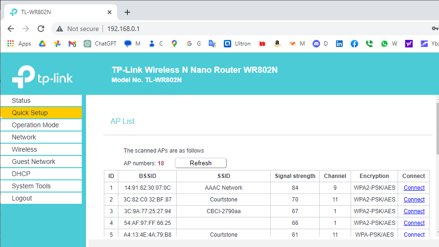This screenshot has height=247, width=439.
Task: Open the Amazon bookmark
Action: pos(277,44)
